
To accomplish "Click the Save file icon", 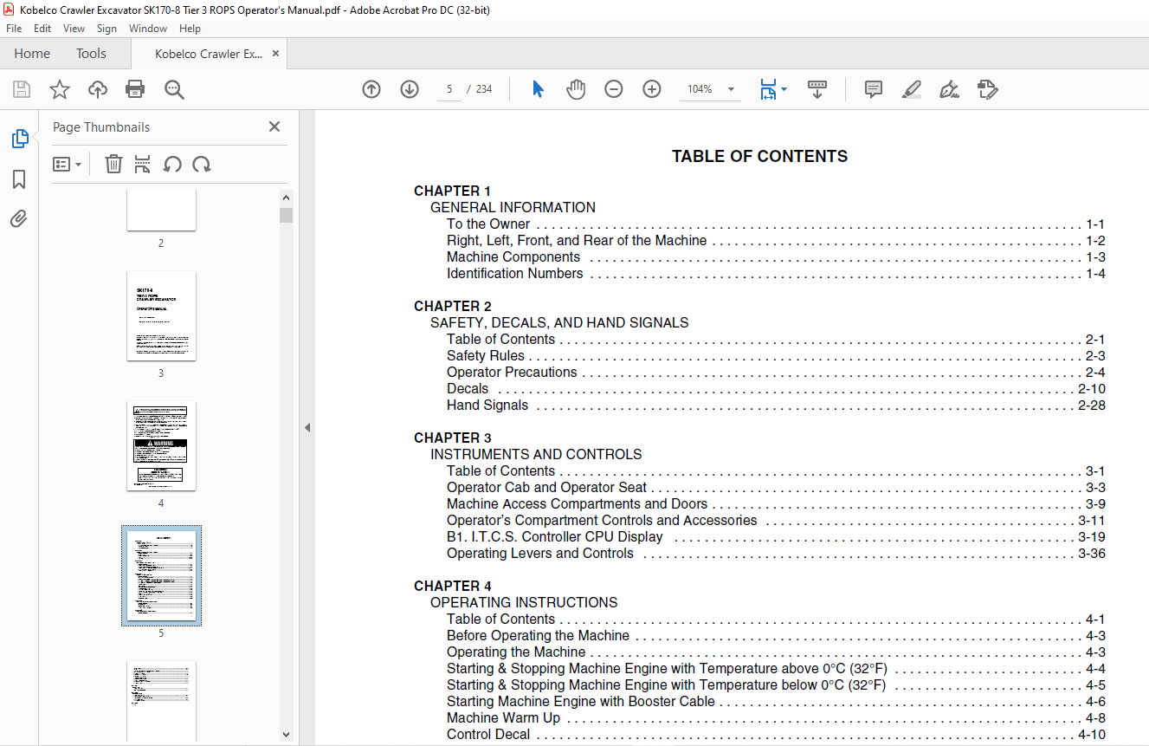I will click(22, 89).
